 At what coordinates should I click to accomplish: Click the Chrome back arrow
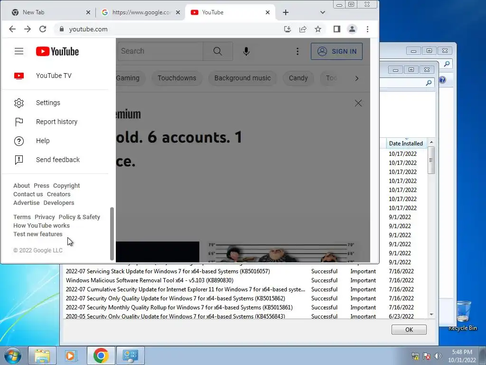pos(12,29)
